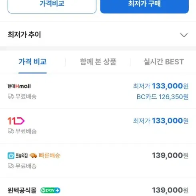196x196 pixels.
Task: Click the 현대Hmall free shipping truck icon
Action: tap(11, 96)
